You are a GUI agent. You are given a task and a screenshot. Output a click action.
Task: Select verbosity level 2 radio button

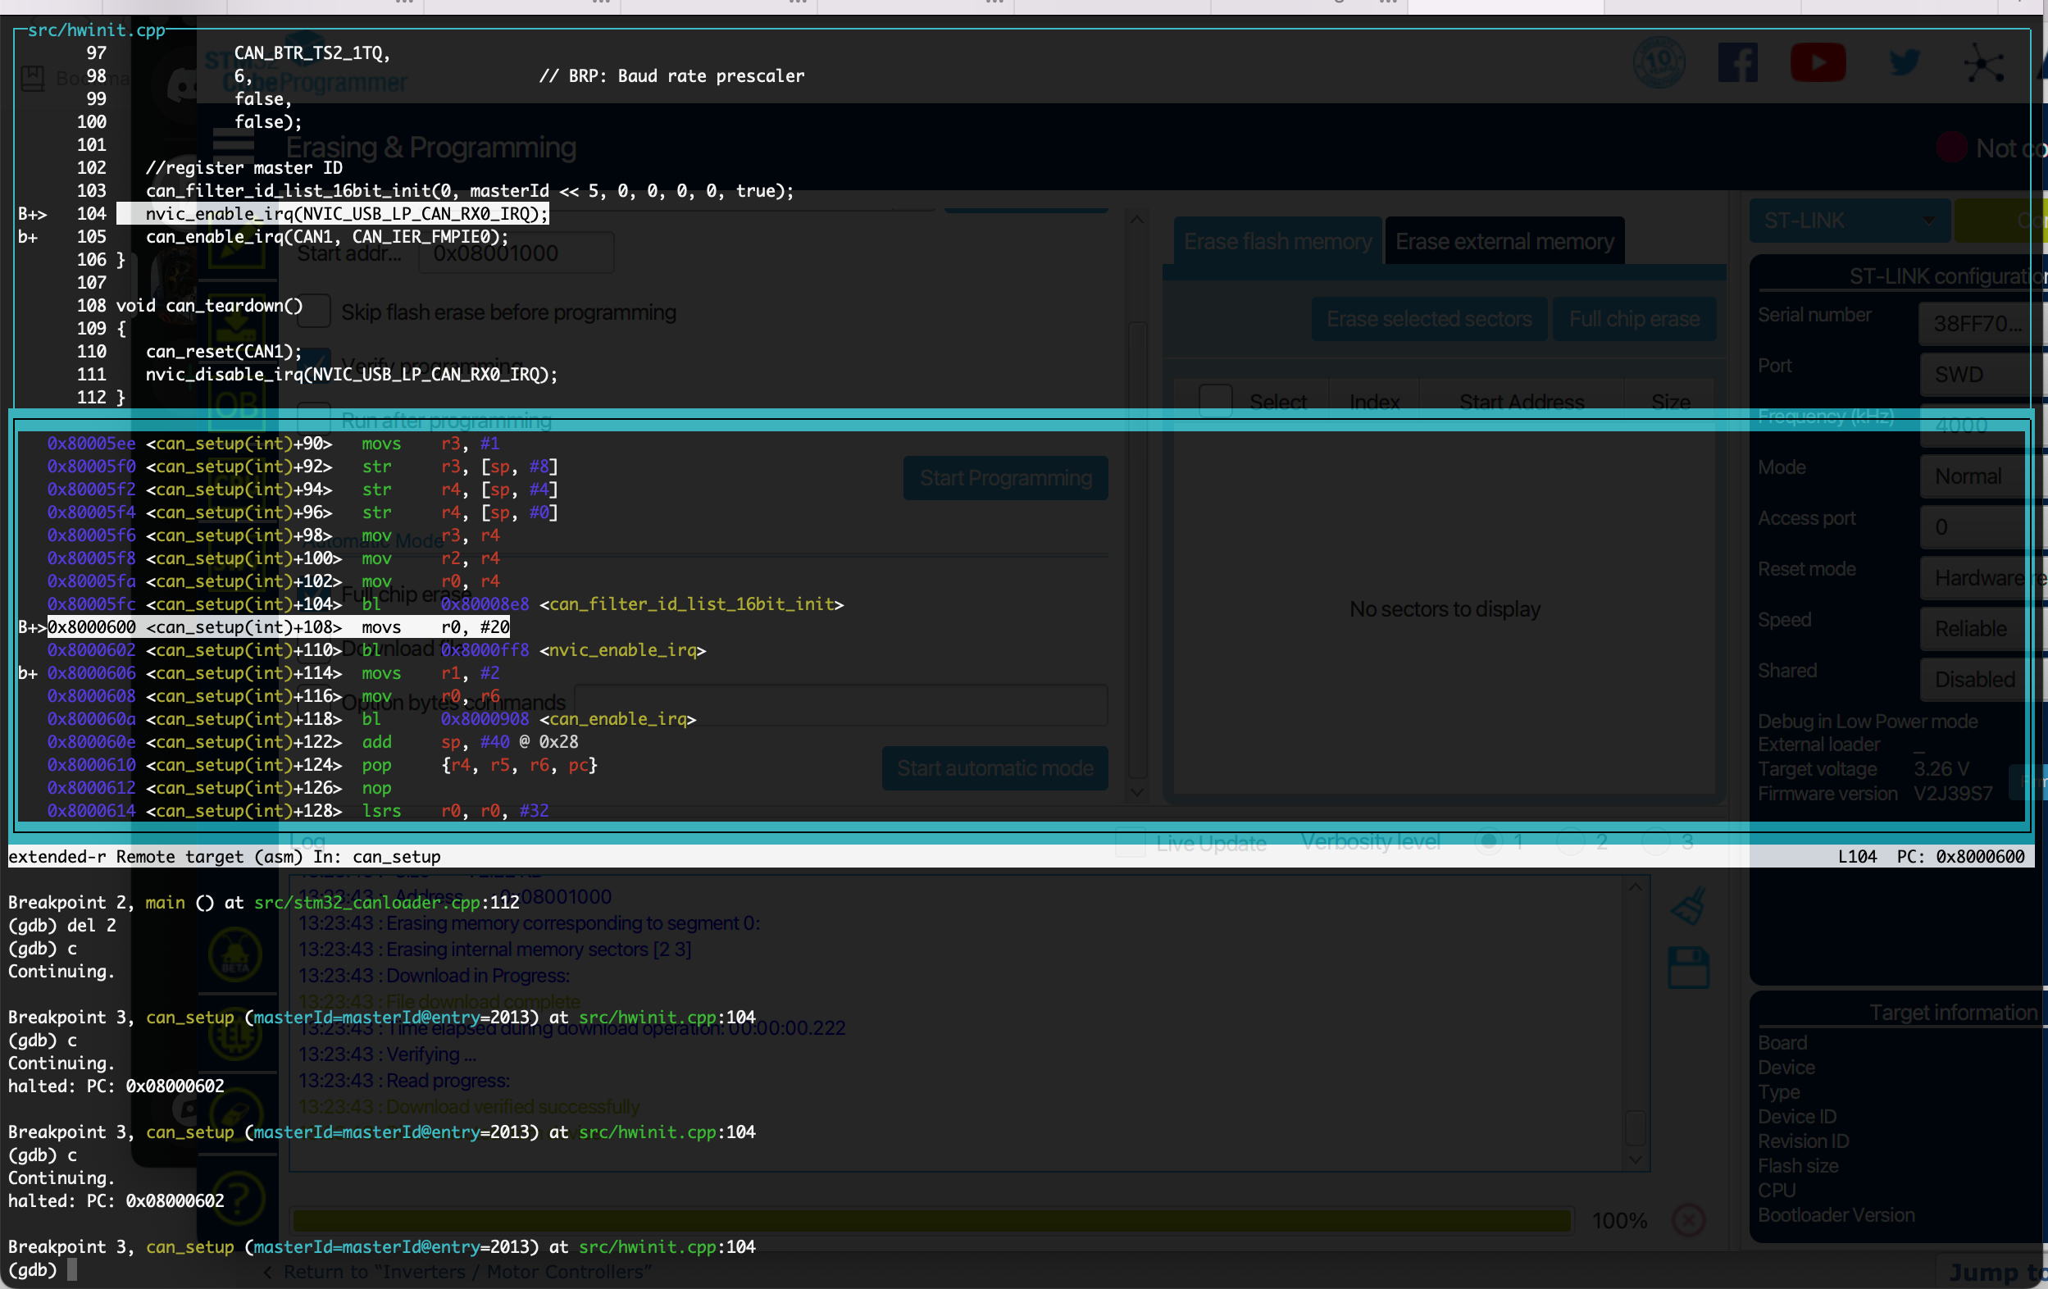(x=1571, y=842)
